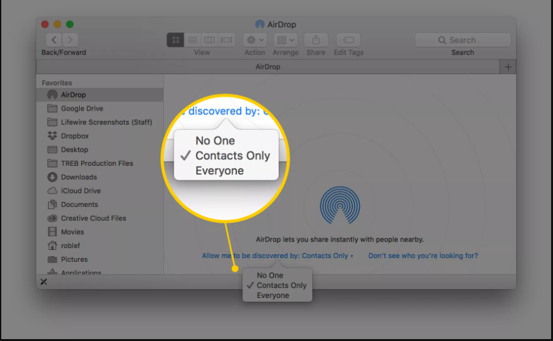Open Movies from the sidebar
Viewport: 553px width, 341px height.
pos(100,232)
